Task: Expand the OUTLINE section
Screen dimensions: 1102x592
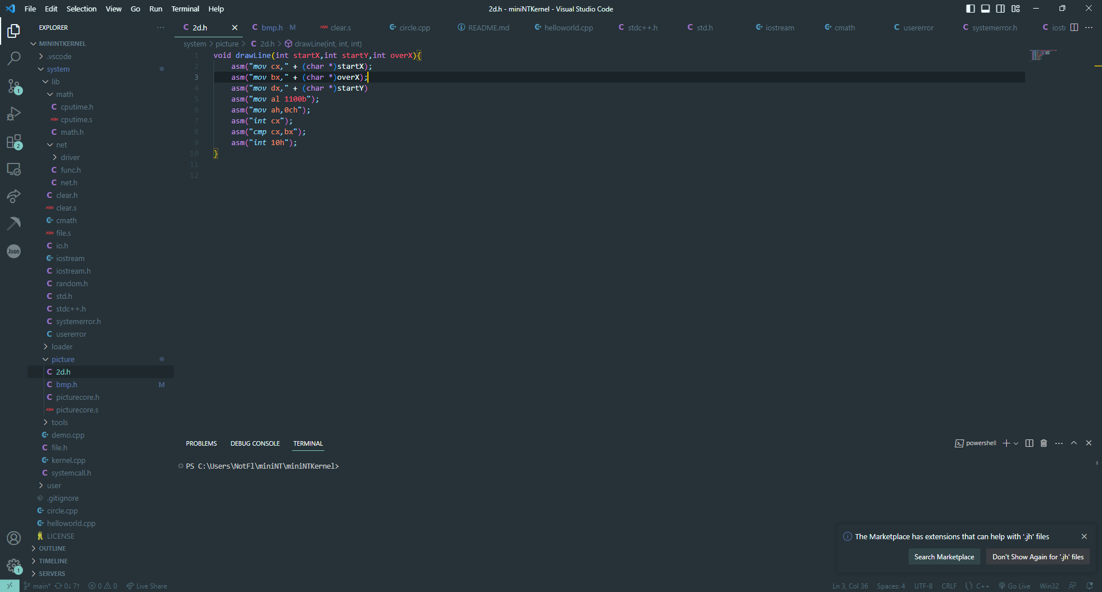Action: coord(52,548)
